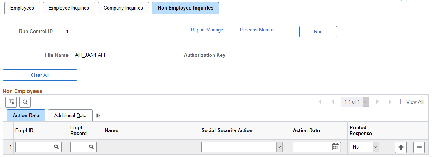Click the Clear All button
Image resolution: width=432 pixels, height=157 pixels.
point(40,75)
